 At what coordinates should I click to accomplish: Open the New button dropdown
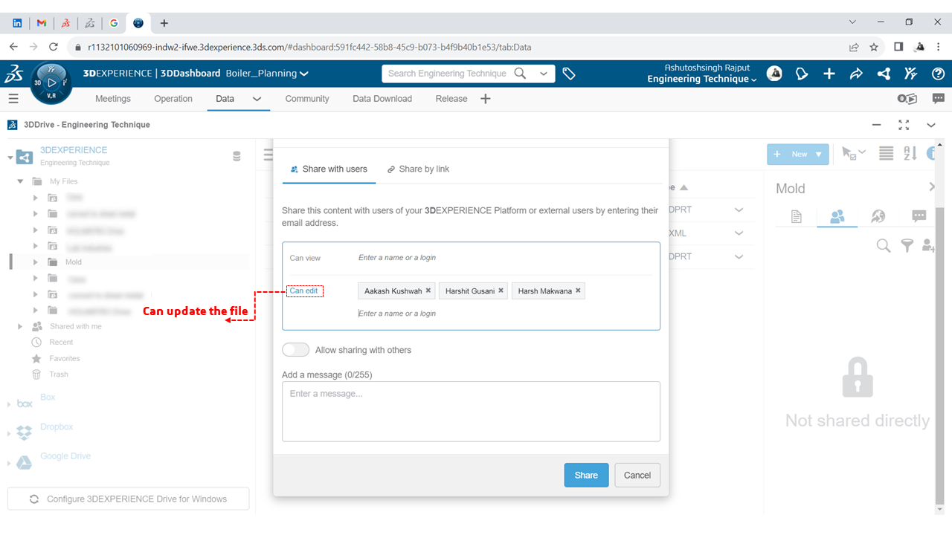pyautogui.click(x=819, y=155)
